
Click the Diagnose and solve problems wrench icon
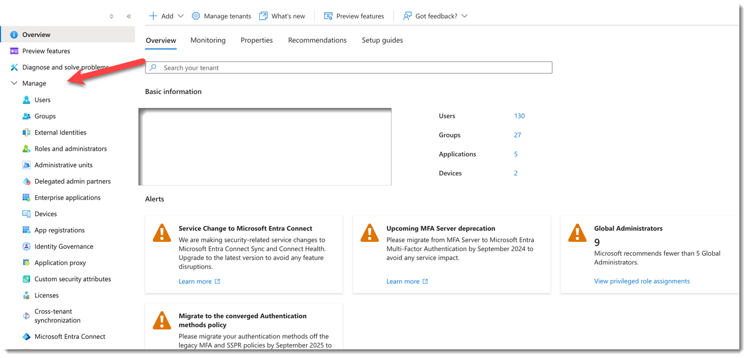point(14,67)
